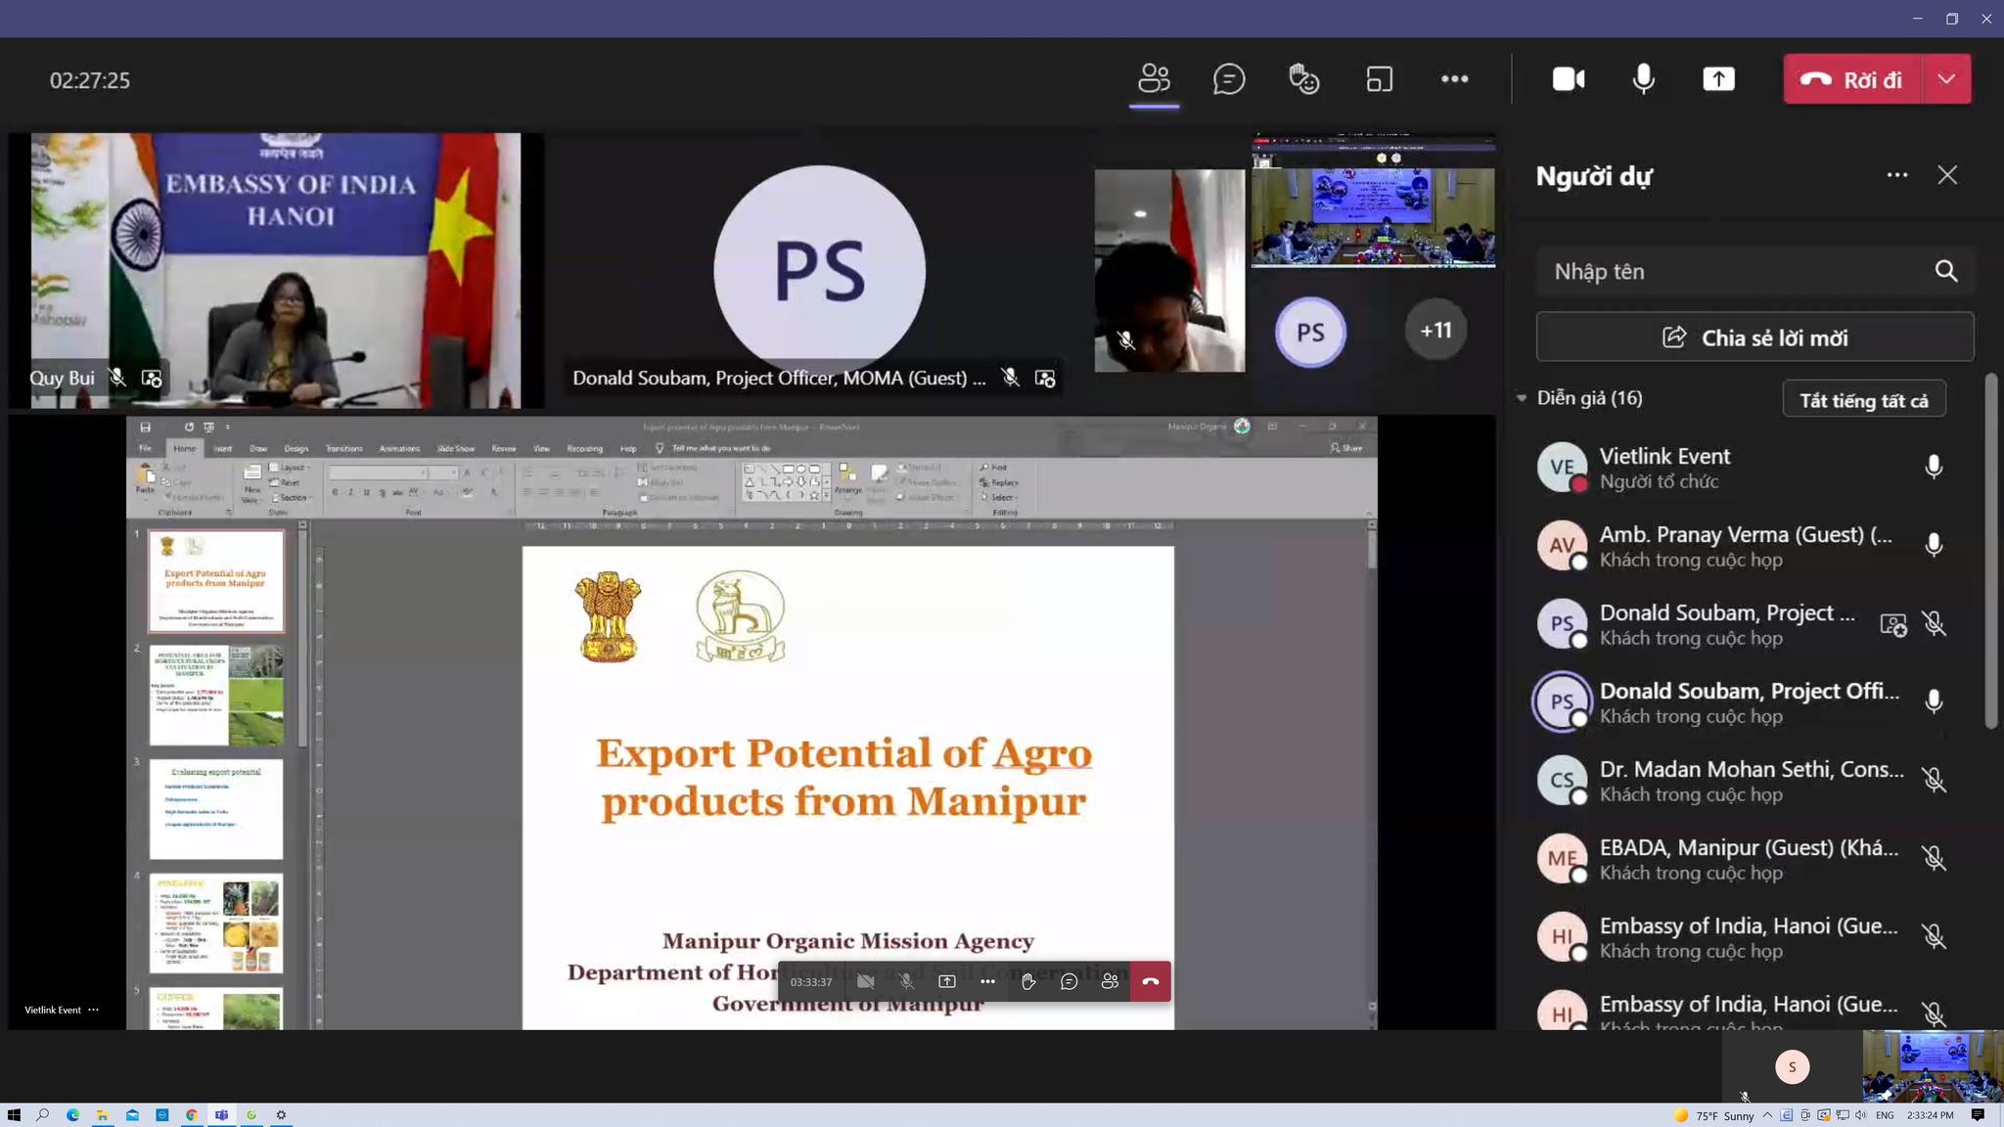The image size is (2004, 1127).
Task: Open the Rooms view icon in toolbar
Action: pos(1379,79)
